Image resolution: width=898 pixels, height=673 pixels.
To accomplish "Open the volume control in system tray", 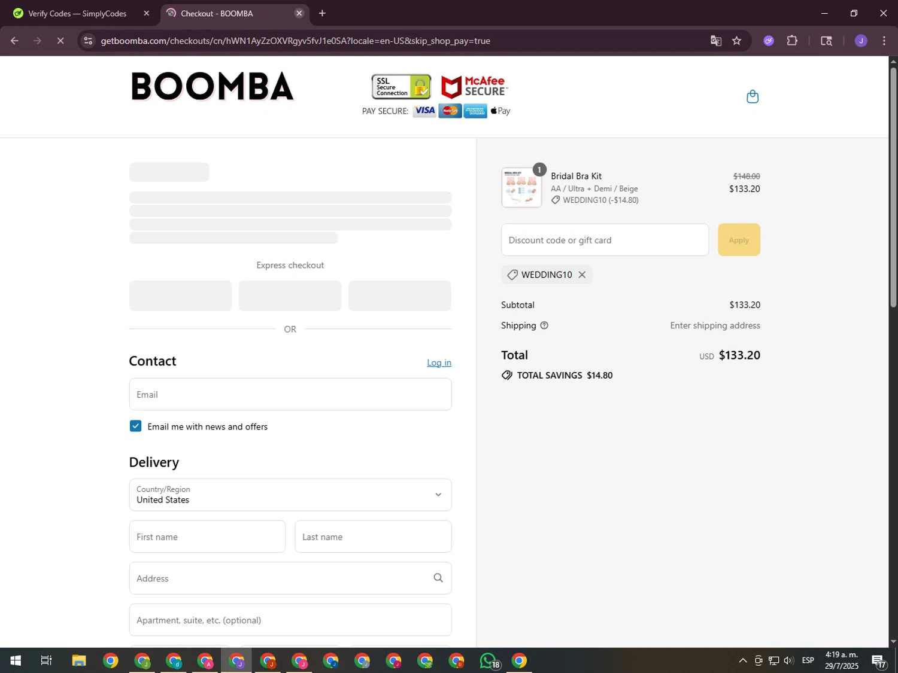I will coord(789,660).
